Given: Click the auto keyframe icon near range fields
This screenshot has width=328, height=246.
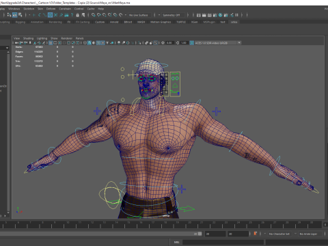Looking at the screenshot, I should click(x=256, y=234).
